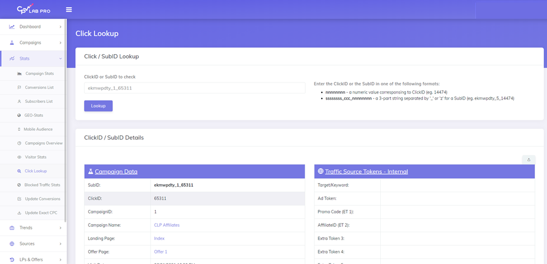
Task: Expand the LPs & Offers chevron
Action: [60, 260]
